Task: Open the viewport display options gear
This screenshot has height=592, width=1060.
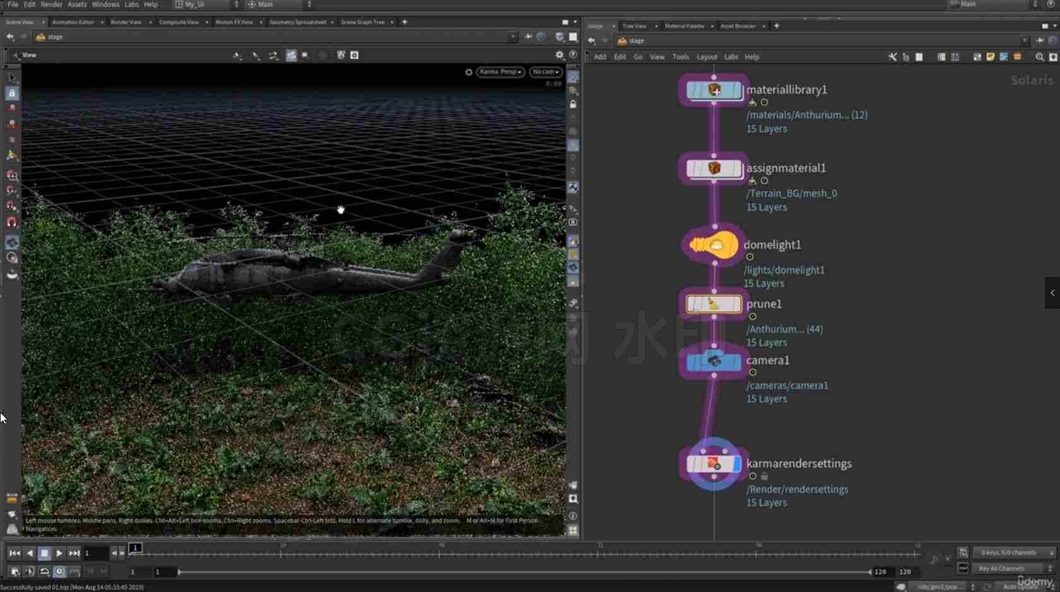Action: pos(560,56)
